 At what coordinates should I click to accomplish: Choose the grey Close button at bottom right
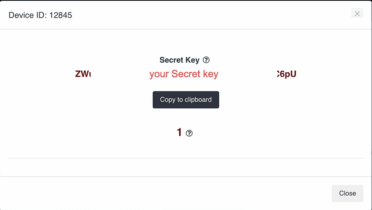[x=347, y=193]
